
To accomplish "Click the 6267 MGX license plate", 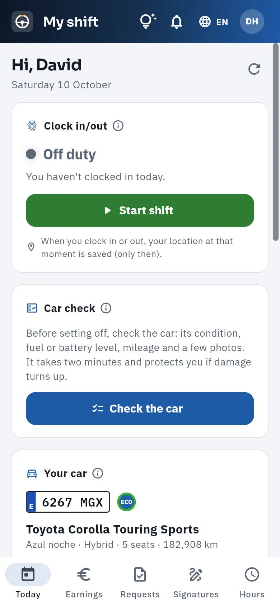I will (68, 502).
